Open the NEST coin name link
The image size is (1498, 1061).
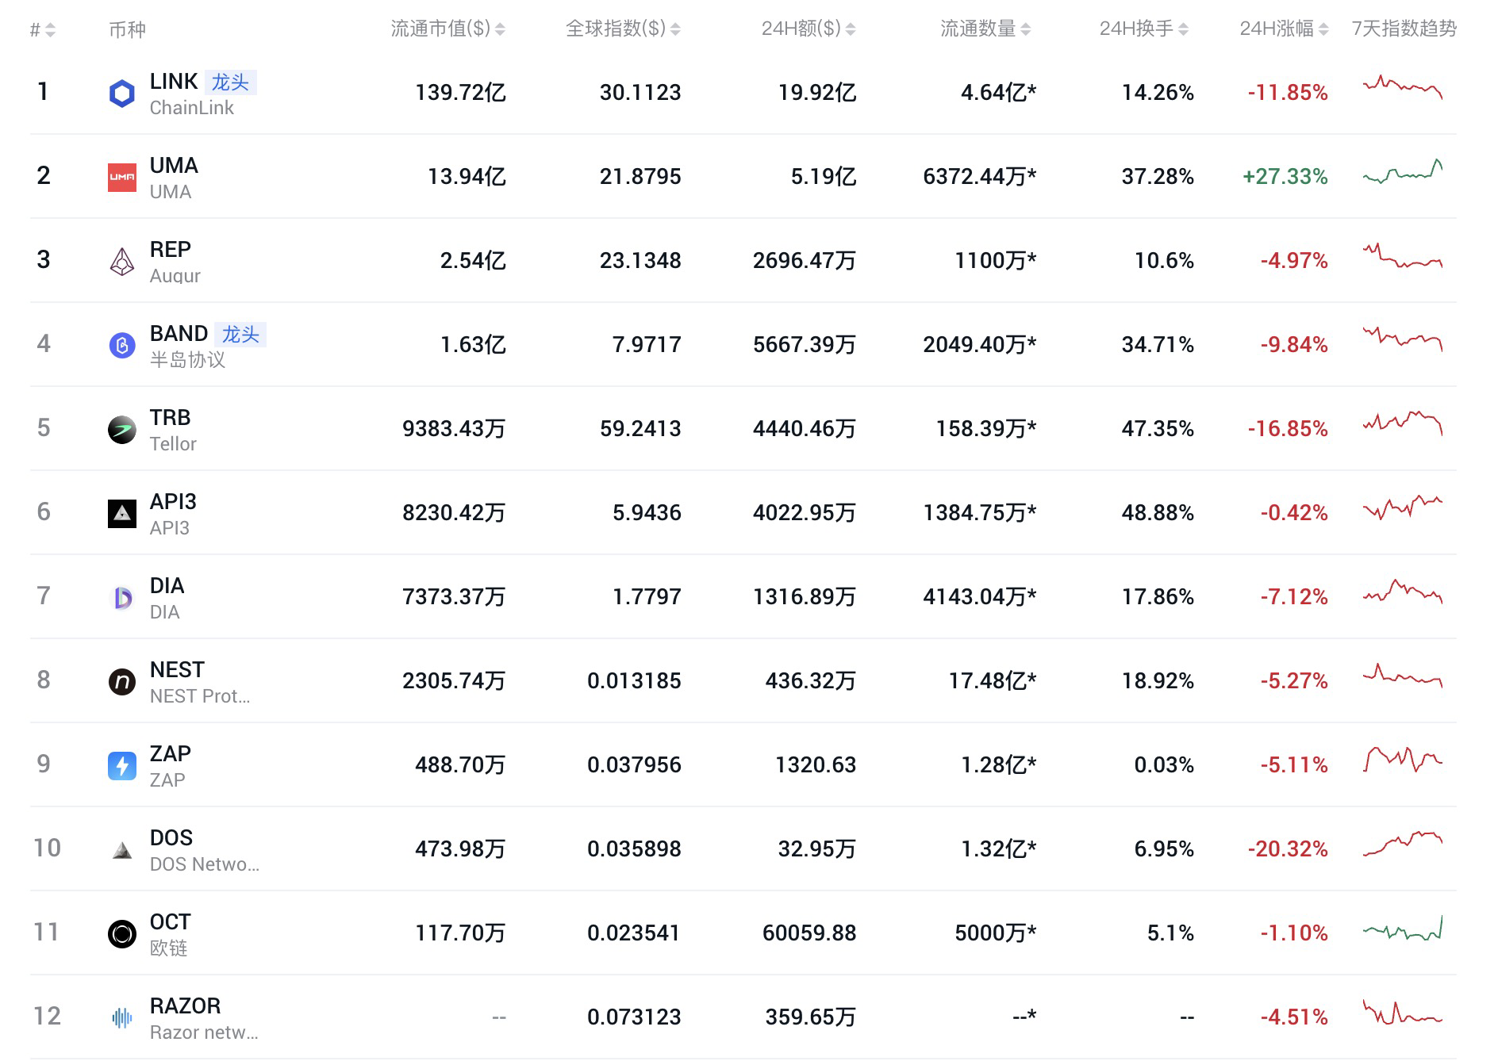pos(177,670)
